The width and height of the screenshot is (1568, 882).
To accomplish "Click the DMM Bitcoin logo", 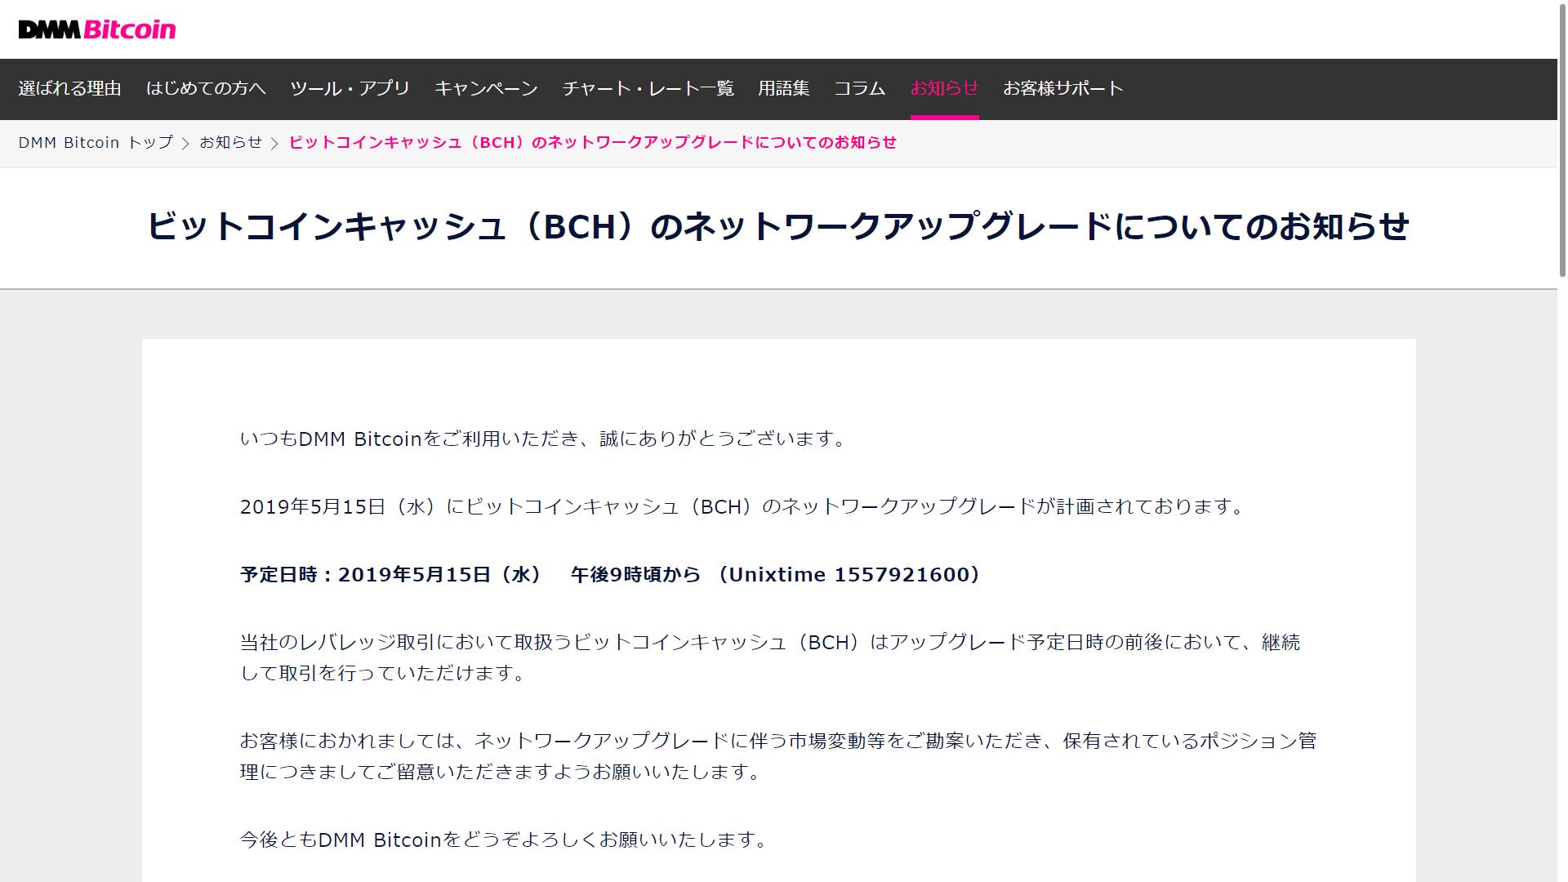I will (97, 29).
